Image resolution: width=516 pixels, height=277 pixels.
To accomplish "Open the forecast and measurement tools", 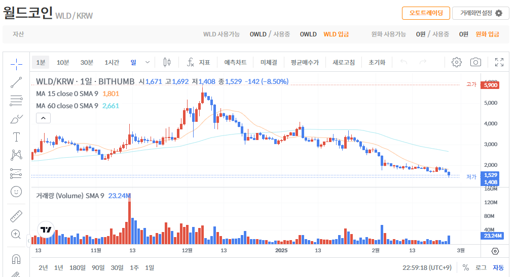I will (16, 173).
